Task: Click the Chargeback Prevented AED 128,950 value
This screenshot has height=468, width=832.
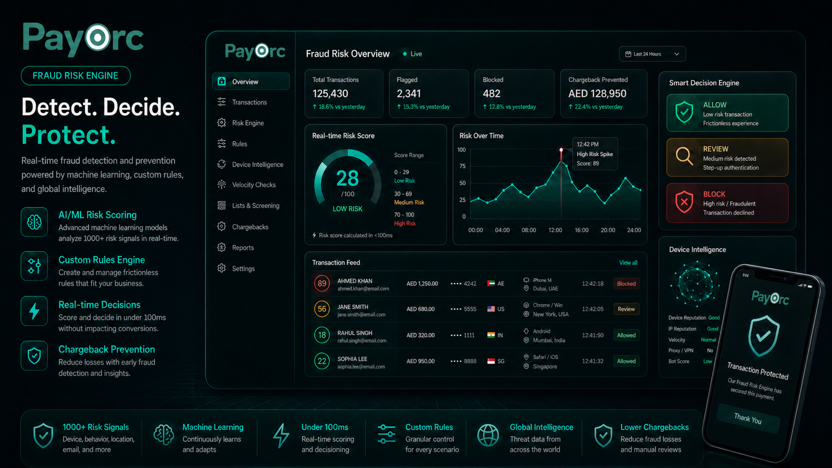Action: point(598,94)
